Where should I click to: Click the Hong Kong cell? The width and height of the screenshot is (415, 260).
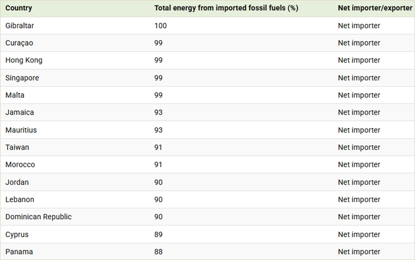tap(24, 61)
